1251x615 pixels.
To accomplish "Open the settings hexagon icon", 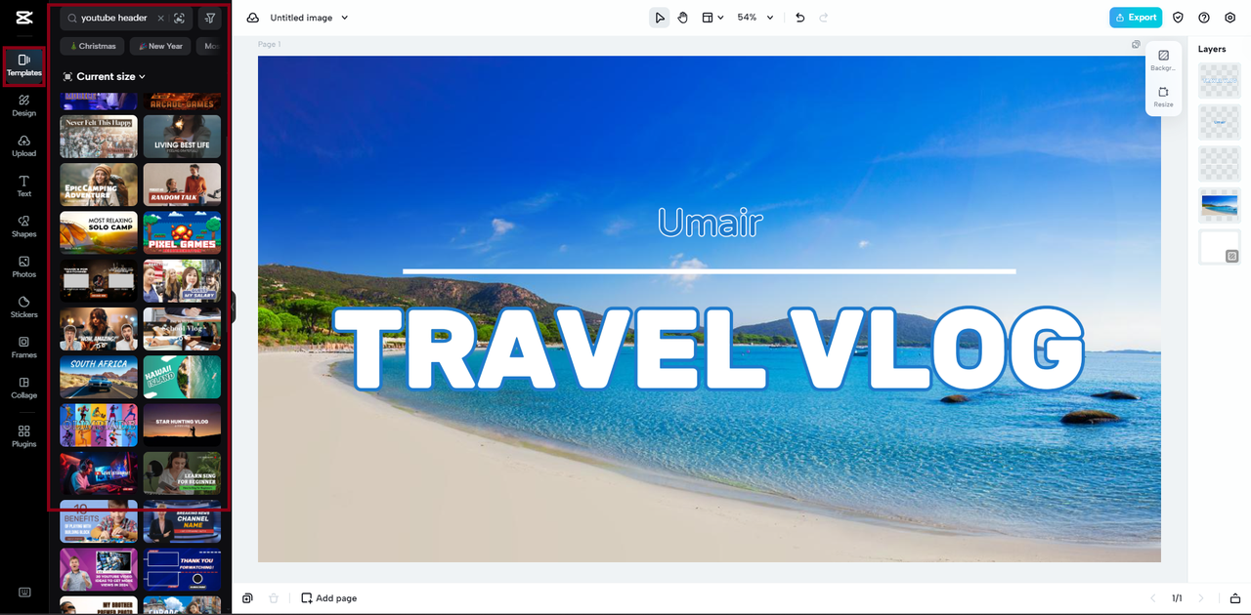I will click(x=1230, y=18).
